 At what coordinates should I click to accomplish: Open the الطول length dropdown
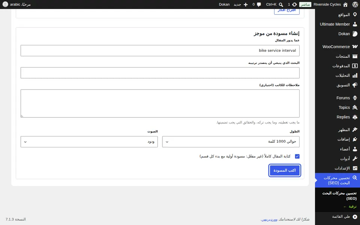tap(231, 142)
